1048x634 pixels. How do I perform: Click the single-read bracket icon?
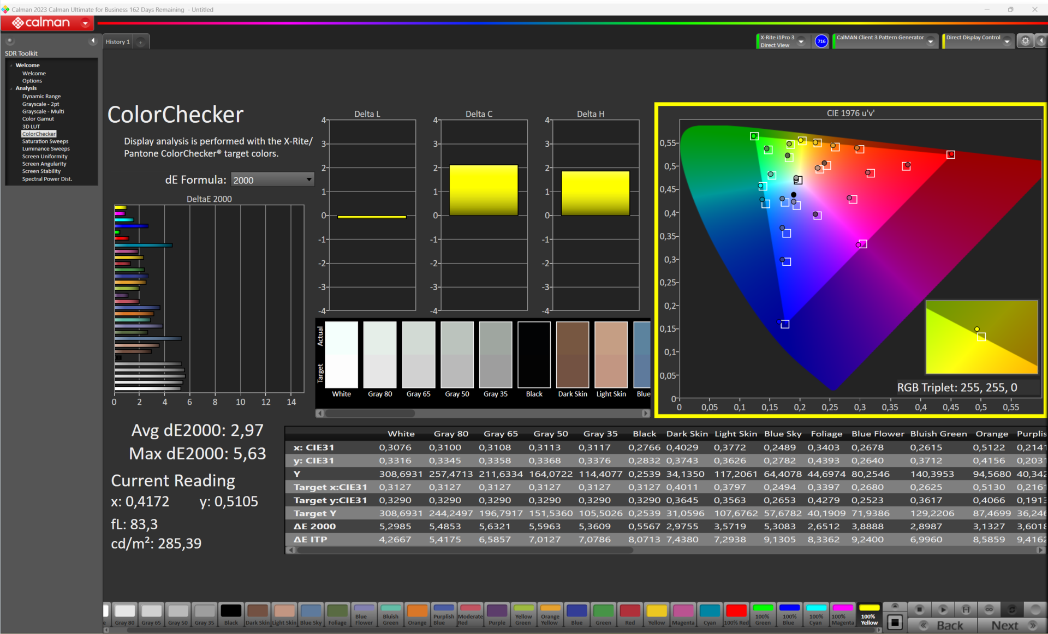[x=966, y=609]
